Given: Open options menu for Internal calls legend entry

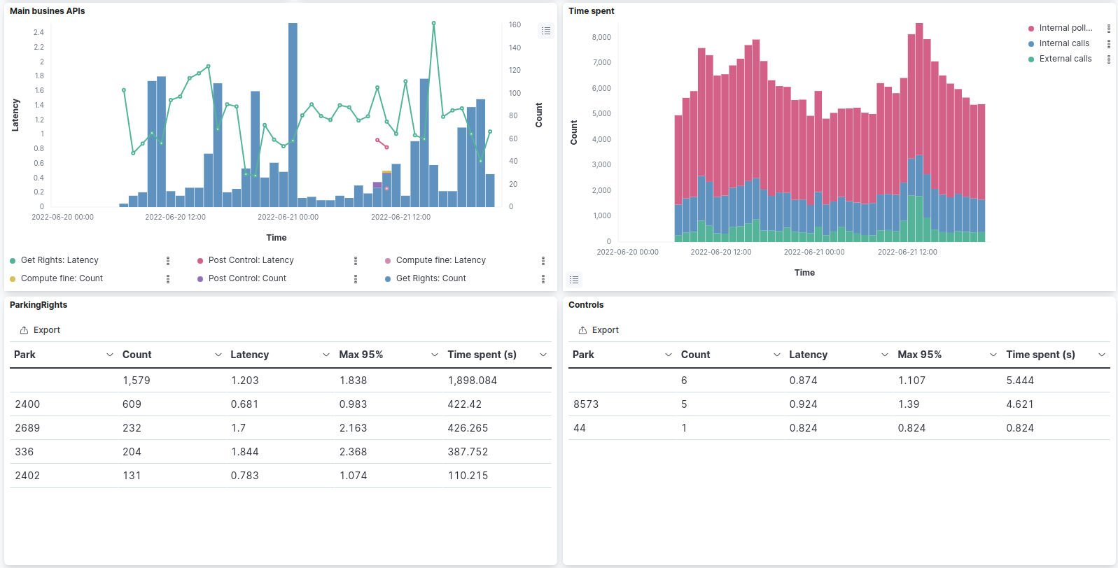Looking at the screenshot, I should pyautogui.click(x=1108, y=44).
